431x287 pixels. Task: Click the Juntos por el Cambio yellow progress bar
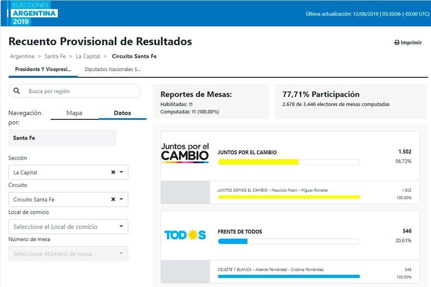click(x=288, y=162)
